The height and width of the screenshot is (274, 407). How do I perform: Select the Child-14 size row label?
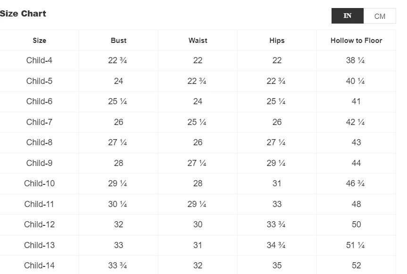click(39, 266)
